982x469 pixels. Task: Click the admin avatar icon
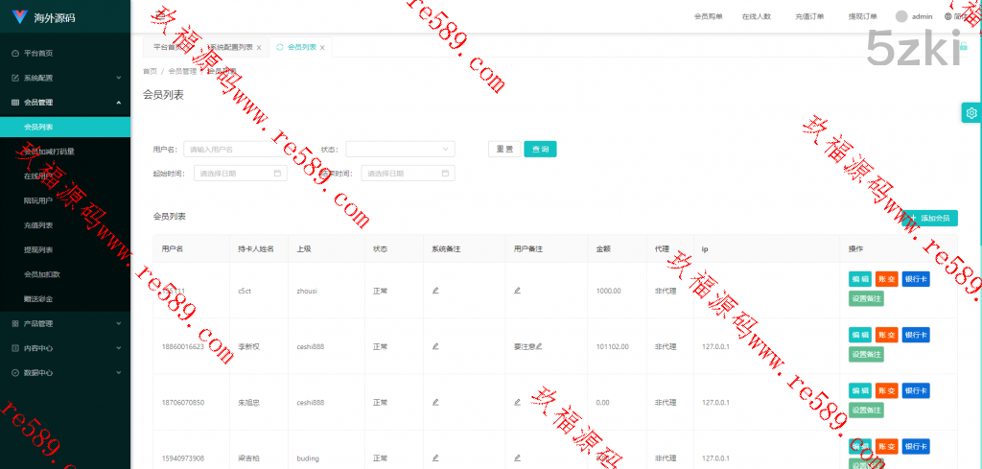point(901,16)
